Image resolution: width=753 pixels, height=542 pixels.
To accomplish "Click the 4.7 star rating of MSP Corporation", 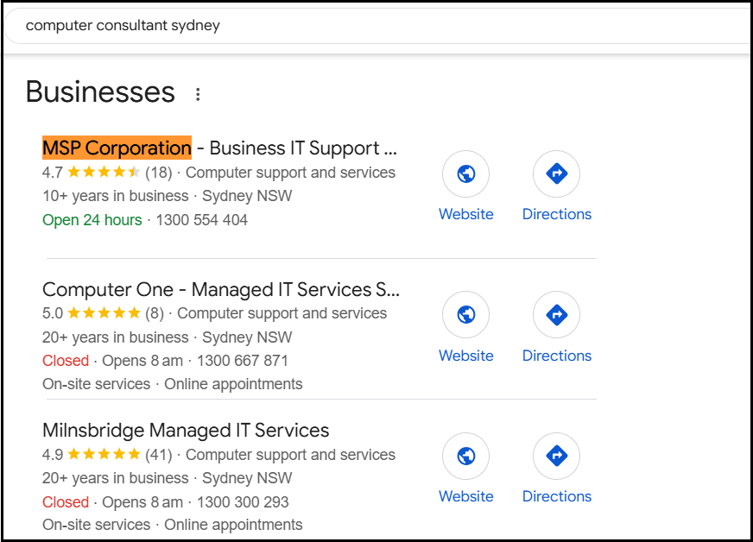I will (92, 173).
